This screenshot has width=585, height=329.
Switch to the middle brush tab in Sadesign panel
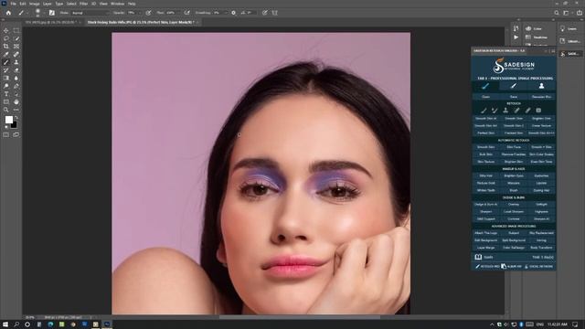(x=514, y=86)
